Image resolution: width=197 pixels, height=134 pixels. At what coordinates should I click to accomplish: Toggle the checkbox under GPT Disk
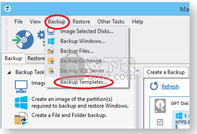[160, 122]
